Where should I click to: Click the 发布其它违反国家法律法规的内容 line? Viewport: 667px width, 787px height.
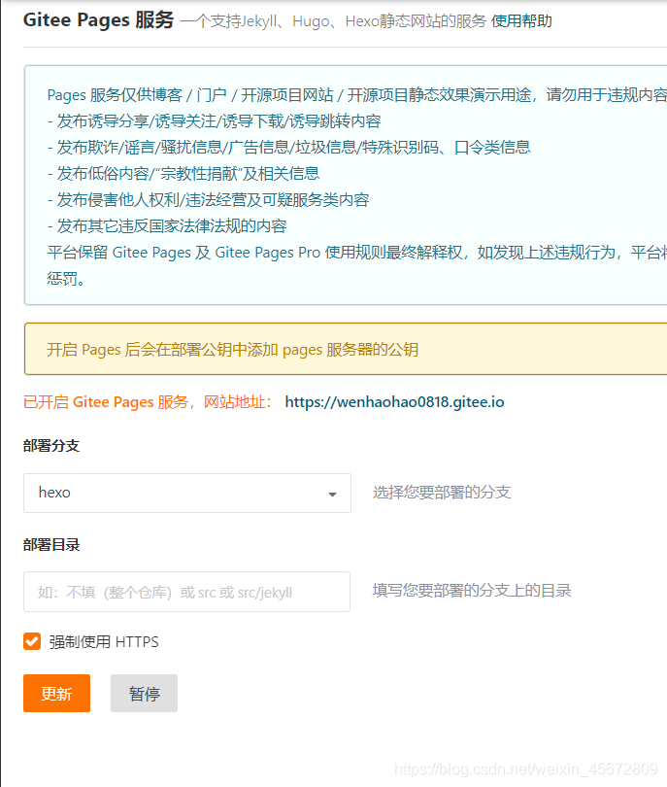click(167, 225)
